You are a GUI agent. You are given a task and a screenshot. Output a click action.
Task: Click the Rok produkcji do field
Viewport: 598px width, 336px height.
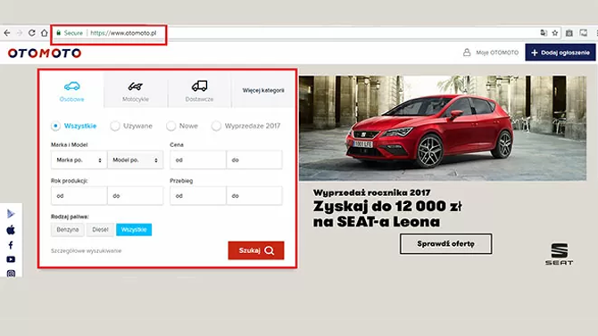click(x=136, y=196)
